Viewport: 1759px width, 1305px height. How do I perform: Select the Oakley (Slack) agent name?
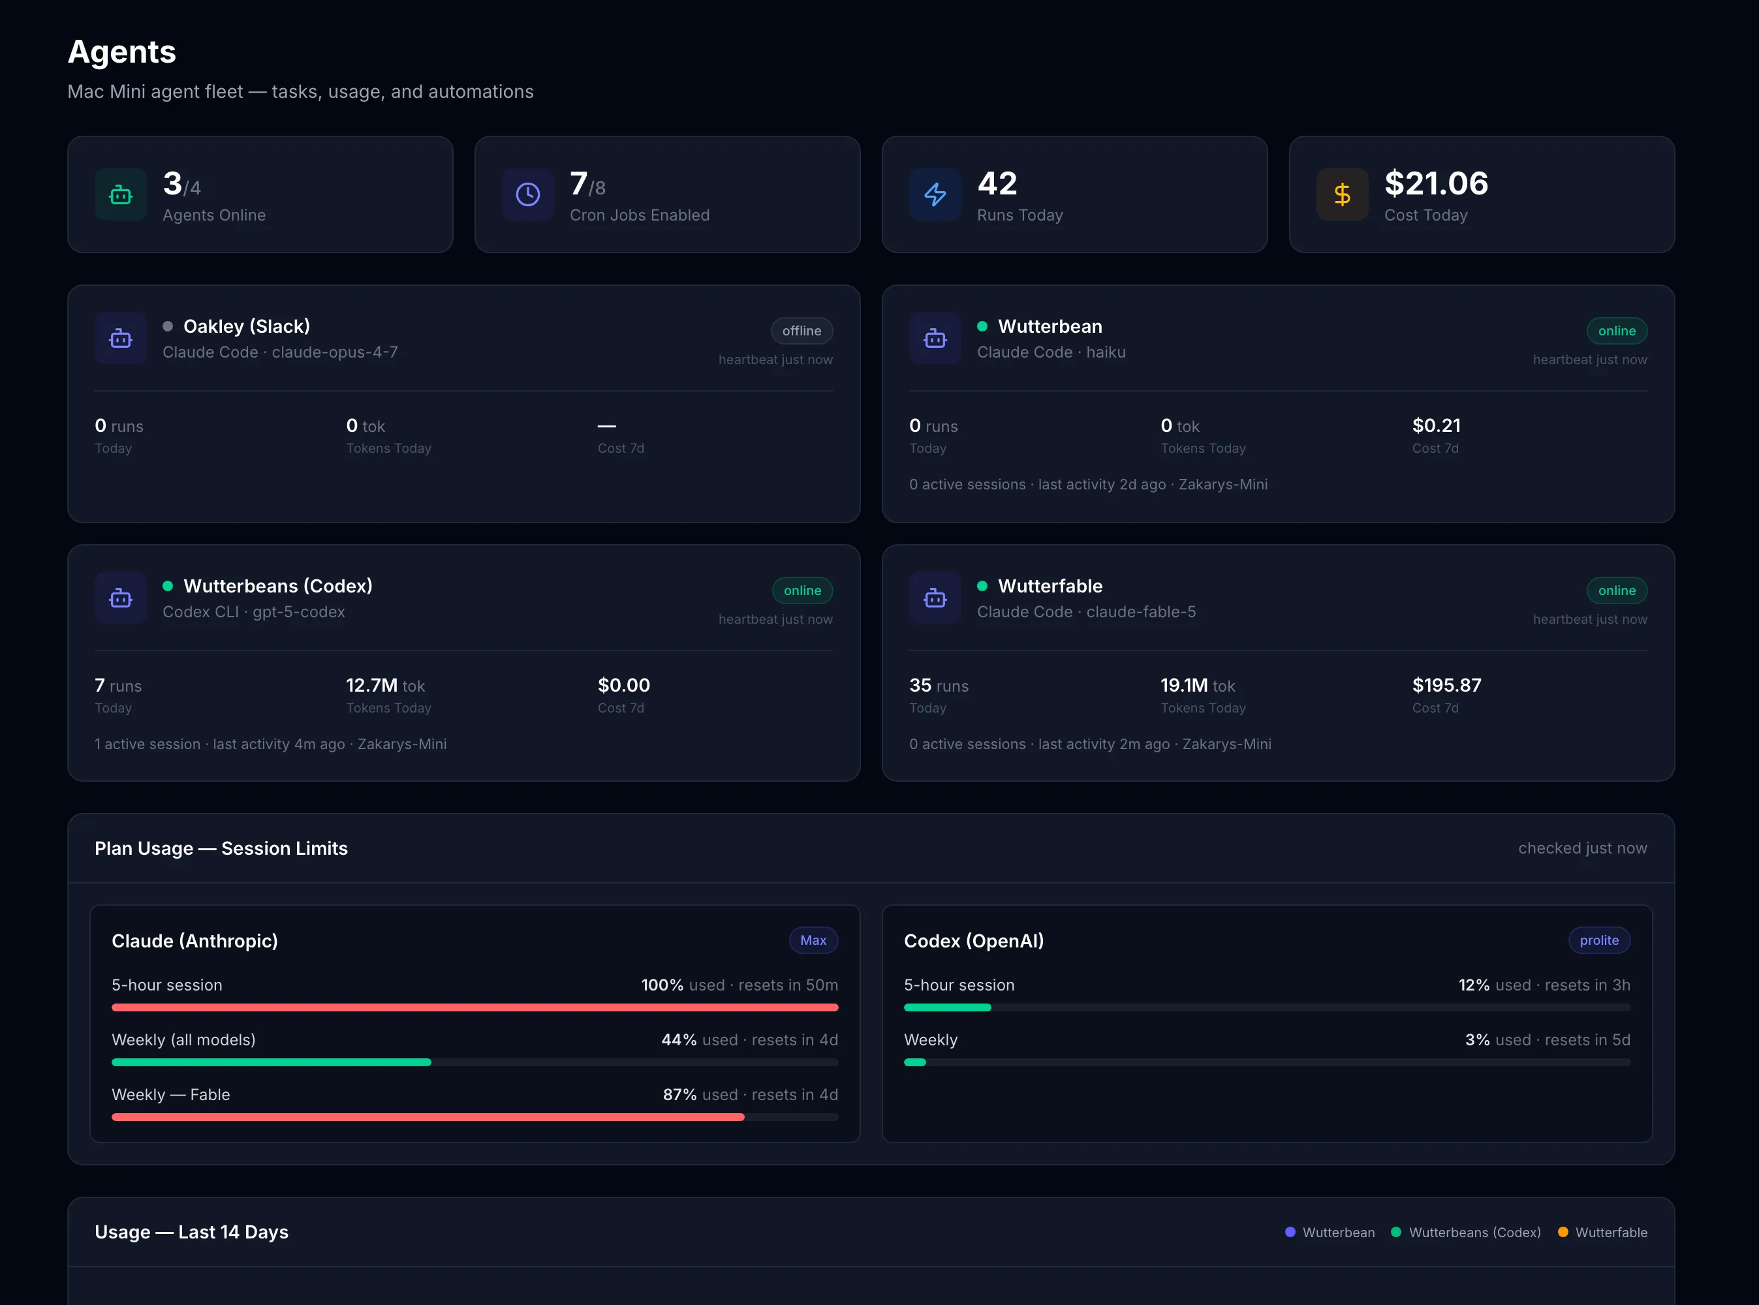247,326
